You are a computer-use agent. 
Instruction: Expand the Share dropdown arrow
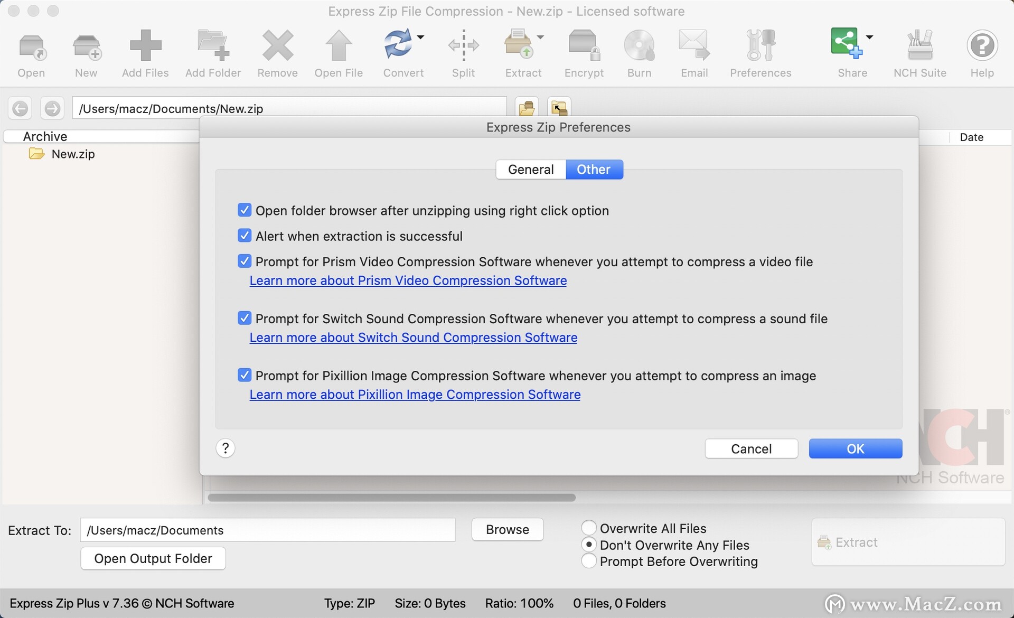(x=869, y=37)
